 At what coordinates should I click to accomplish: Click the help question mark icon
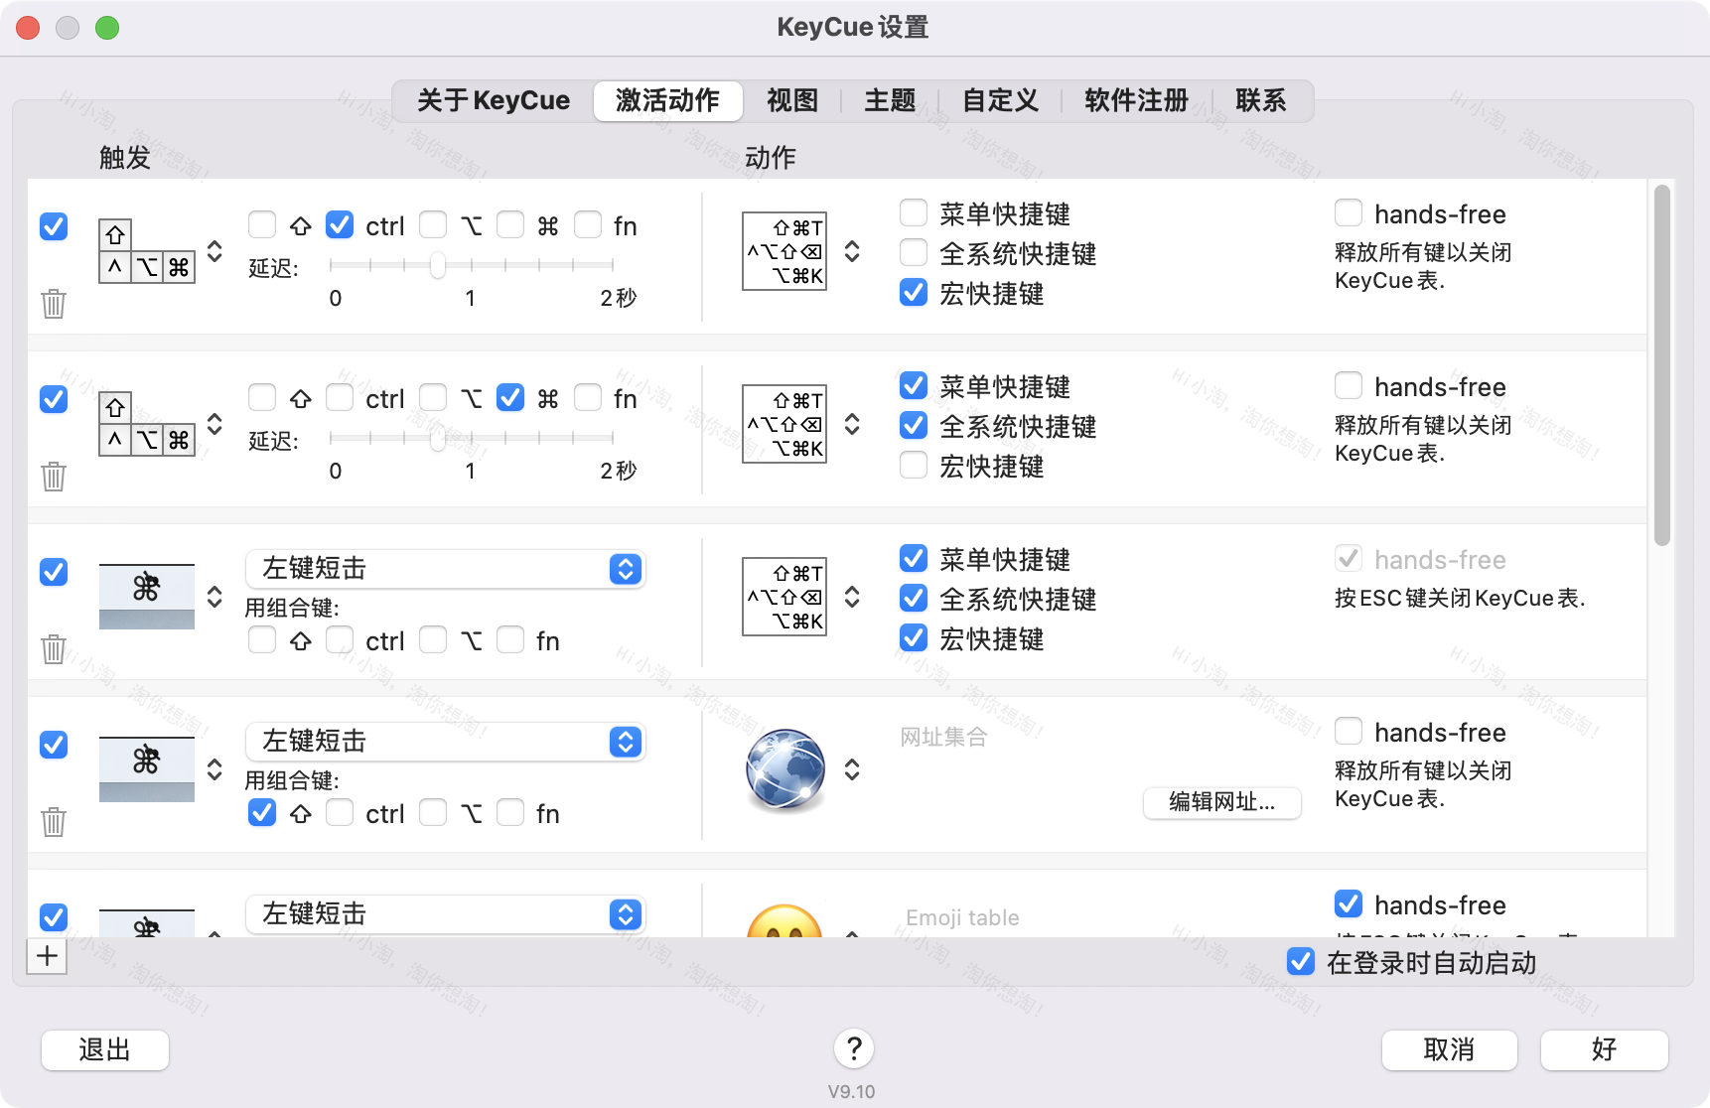coord(854,1048)
